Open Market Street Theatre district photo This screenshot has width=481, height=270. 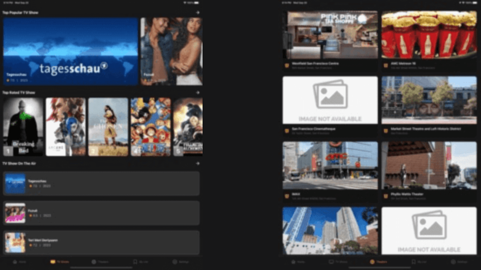click(429, 100)
